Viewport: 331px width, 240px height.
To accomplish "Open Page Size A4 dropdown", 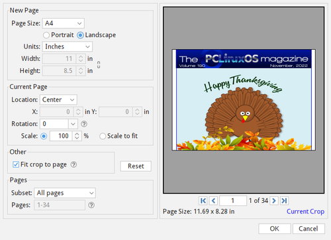I will coord(64,23).
